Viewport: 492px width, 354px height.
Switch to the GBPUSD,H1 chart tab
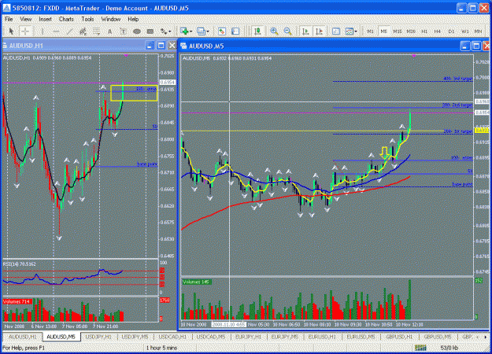[x=399, y=337]
